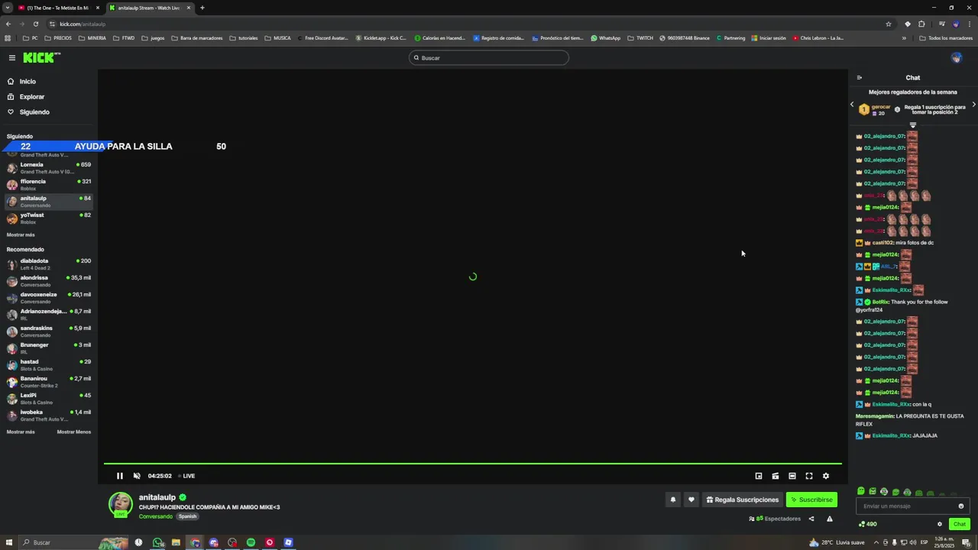
Task: Bookmark this page with star icon
Action: tap(889, 24)
